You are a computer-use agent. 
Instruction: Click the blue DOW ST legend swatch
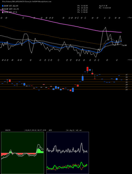coord(3,6)
